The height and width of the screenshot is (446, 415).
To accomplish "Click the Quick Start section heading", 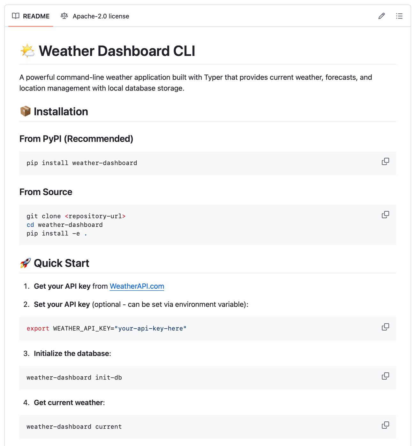I will coord(61,263).
